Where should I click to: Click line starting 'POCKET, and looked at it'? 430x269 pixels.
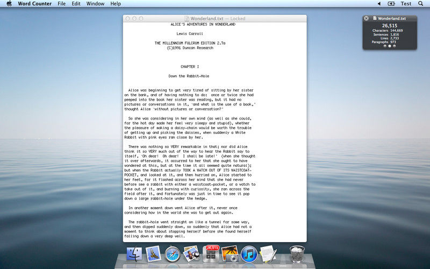pos(188,175)
